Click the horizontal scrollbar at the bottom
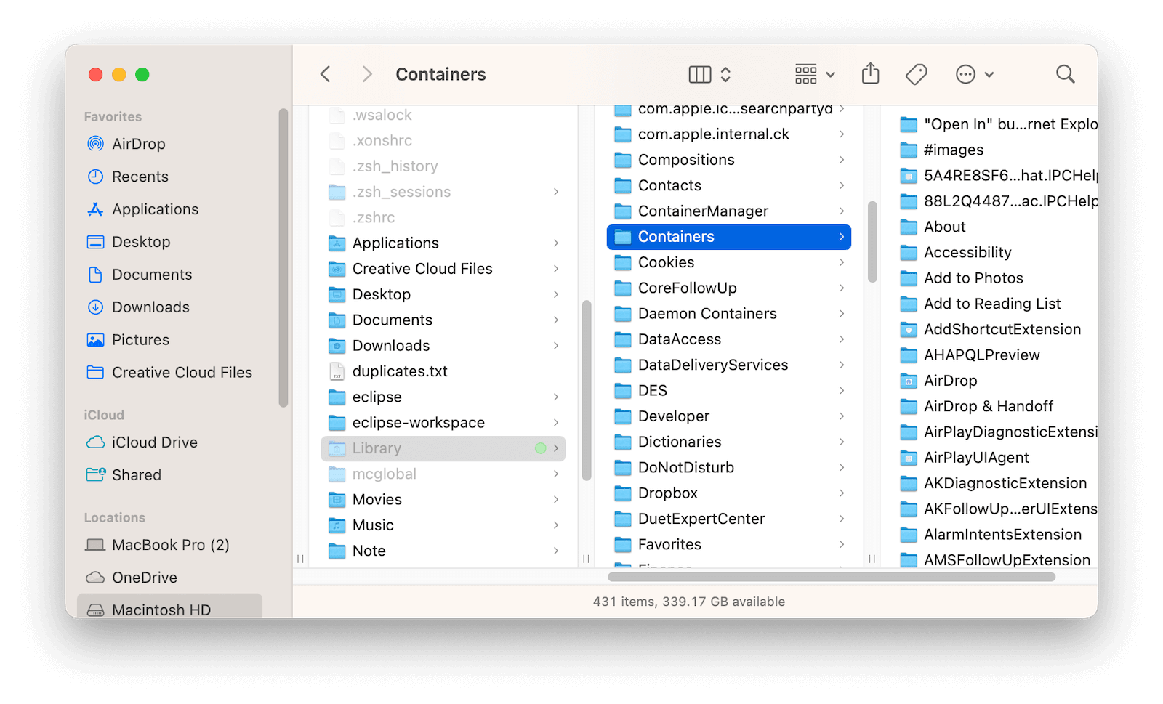This screenshot has height=704, width=1163. pos(831,577)
